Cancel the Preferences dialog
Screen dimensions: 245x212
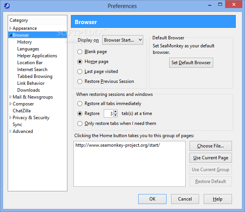point(185,199)
